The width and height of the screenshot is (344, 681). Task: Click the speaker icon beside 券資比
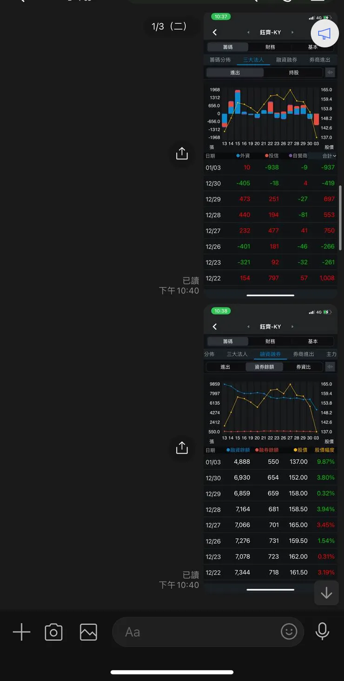[x=330, y=367]
